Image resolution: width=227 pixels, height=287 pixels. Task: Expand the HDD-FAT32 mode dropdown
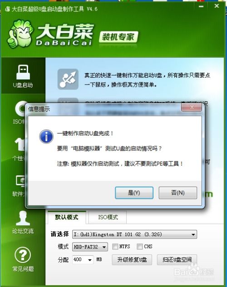pos(90,247)
